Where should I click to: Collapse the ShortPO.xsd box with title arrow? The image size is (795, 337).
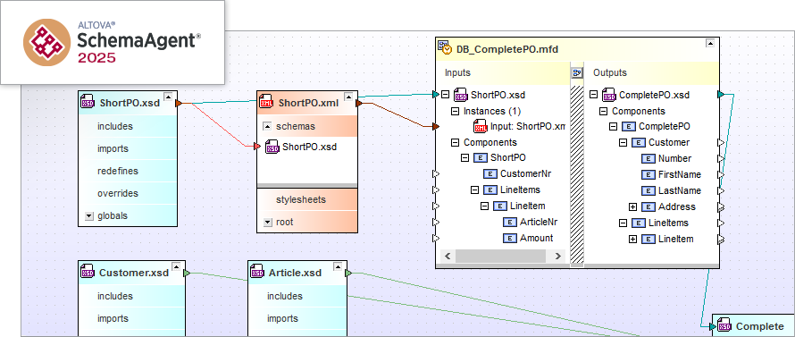(168, 97)
